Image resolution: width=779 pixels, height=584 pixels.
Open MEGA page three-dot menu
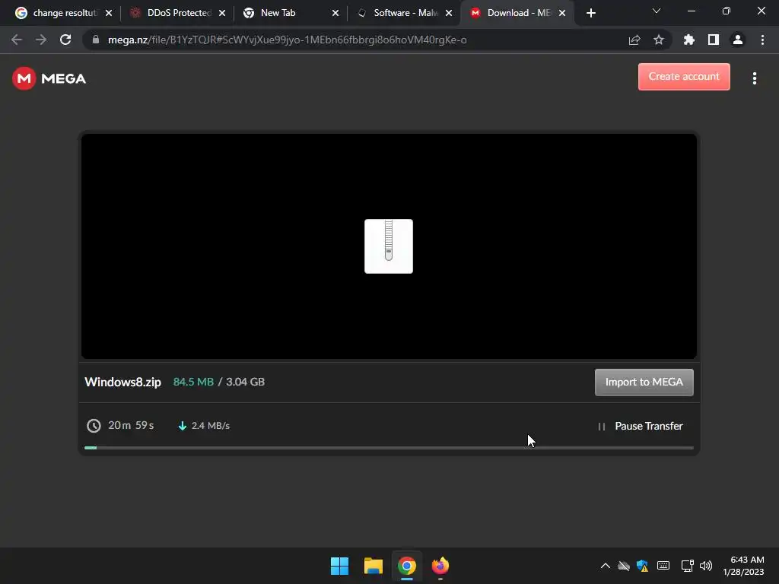point(754,78)
